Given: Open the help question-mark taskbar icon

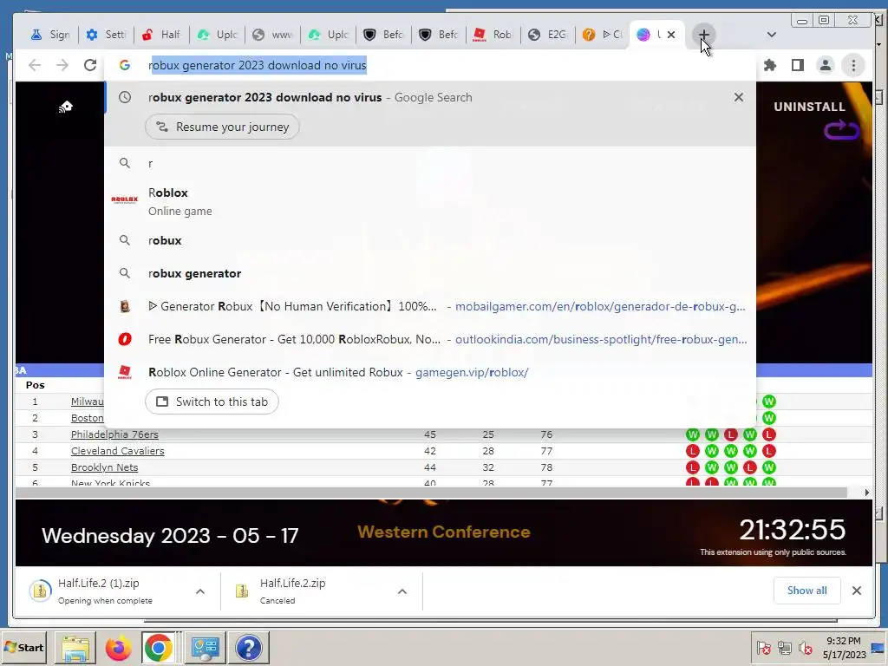Looking at the screenshot, I should [x=249, y=648].
